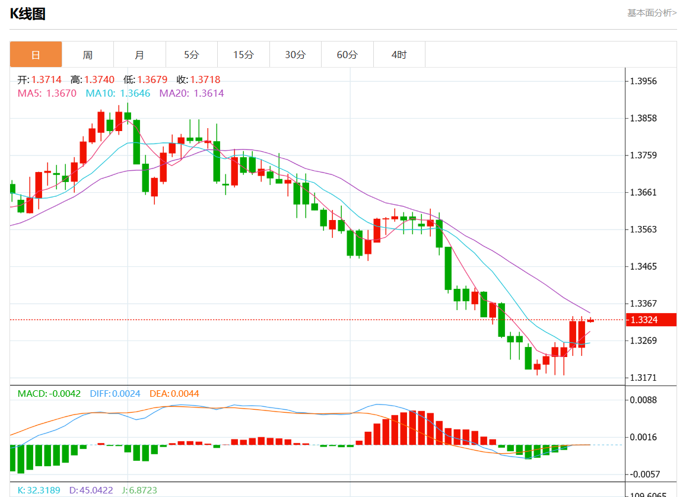Click the 0.0088 MACD axis label
This screenshot has height=497, width=686.
pos(643,400)
